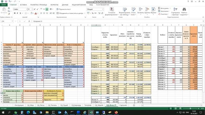The width and height of the screenshot is (205, 115).
Task: Open Сортировка и фильтр menu
Action: click(x=175, y=11)
